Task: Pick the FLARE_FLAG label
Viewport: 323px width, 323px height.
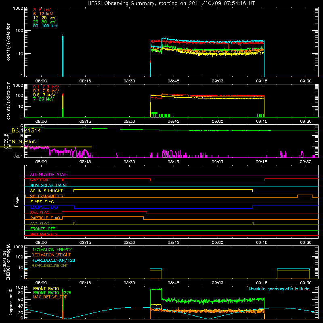Action: (42, 201)
